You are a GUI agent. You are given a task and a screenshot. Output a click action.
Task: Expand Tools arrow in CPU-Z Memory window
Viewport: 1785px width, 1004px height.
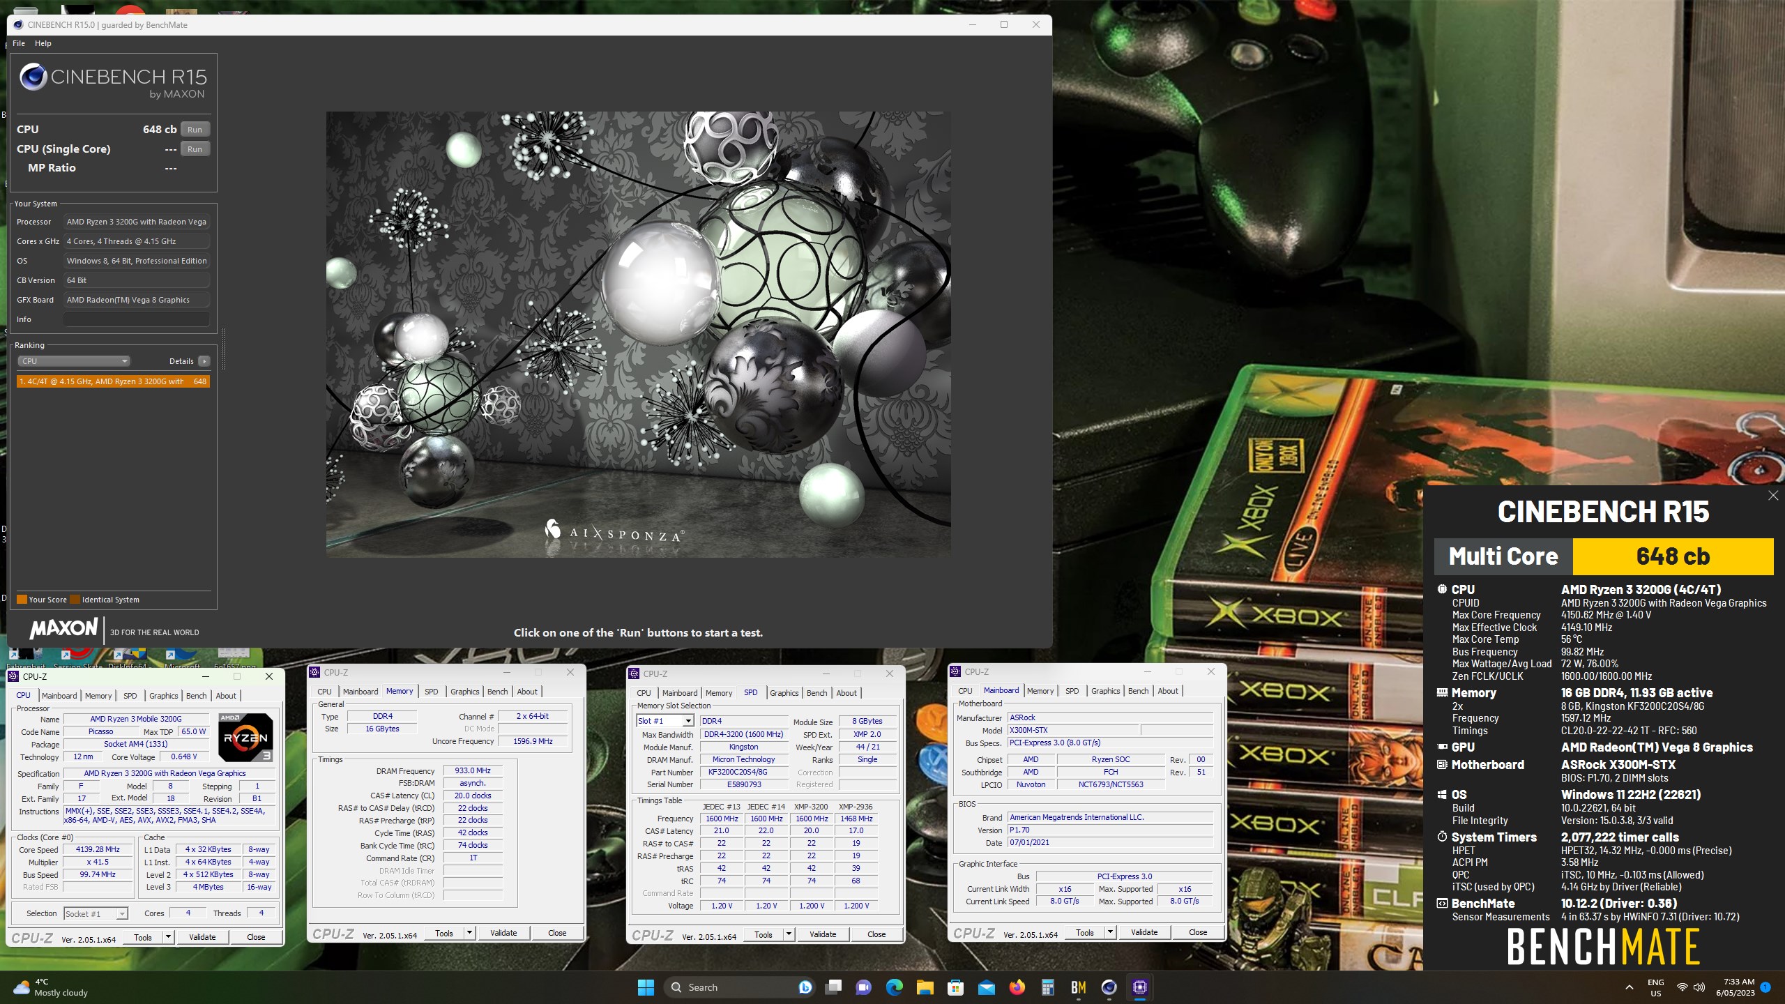click(x=469, y=933)
